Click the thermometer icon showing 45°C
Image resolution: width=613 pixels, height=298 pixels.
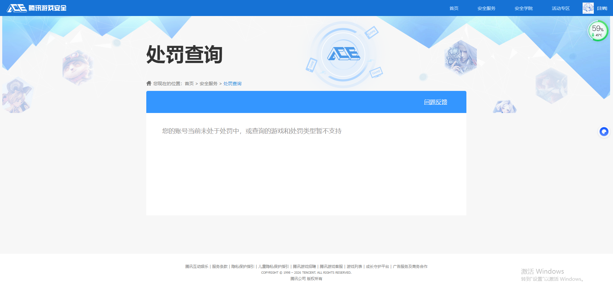(594, 34)
